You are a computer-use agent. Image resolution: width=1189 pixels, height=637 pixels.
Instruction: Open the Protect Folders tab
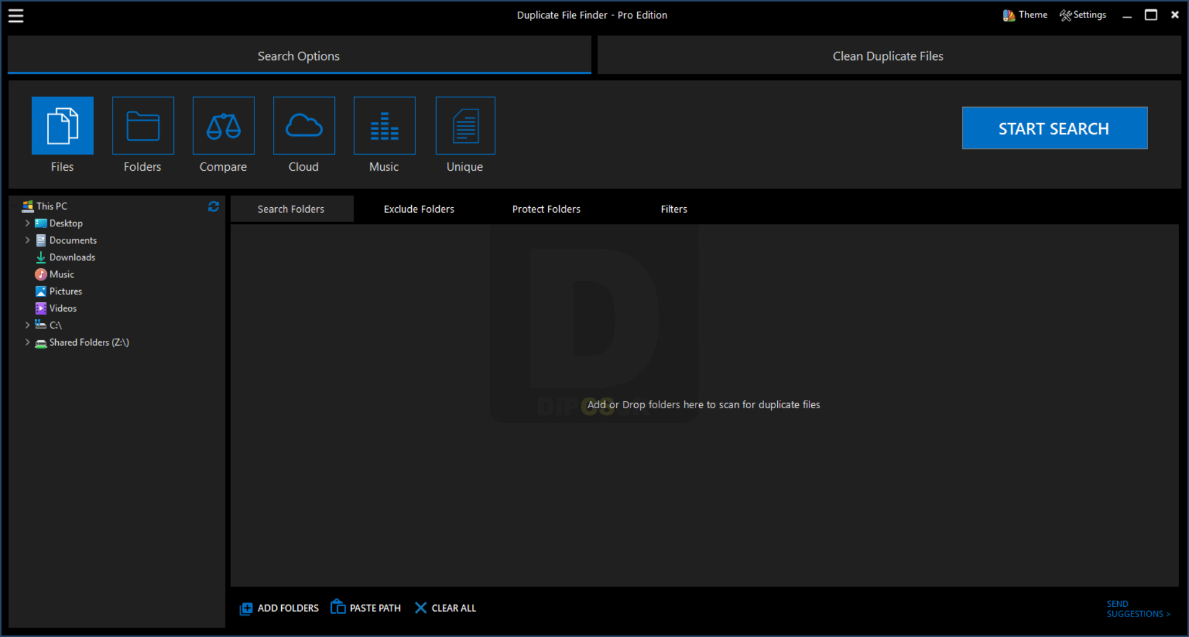pos(546,209)
